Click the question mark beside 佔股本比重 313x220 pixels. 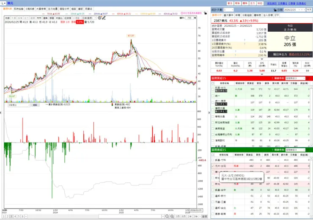[235, 52]
